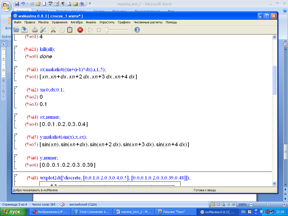The width and height of the screenshot is (288, 216).
Task: Open the Упростить menu
Action: pyautogui.click(x=107, y=22)
